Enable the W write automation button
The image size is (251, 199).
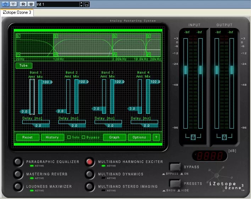click(x=31, y=4)
